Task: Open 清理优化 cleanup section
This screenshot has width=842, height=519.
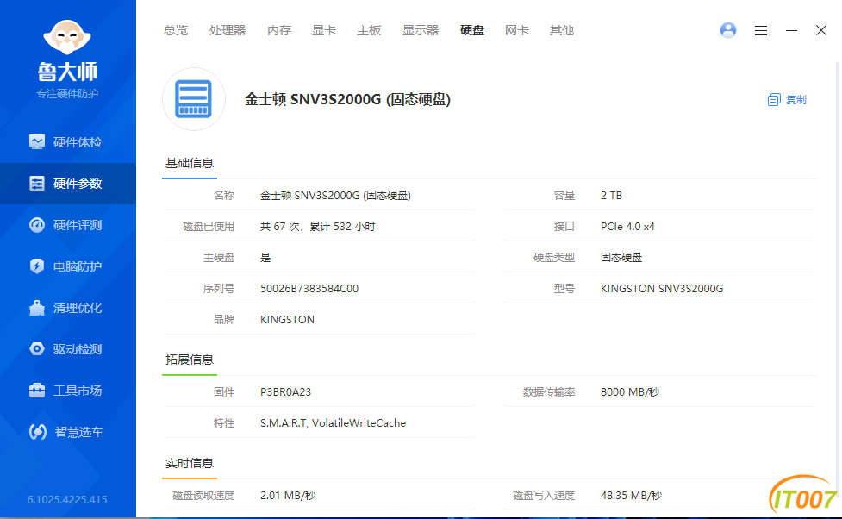Action: pyautogui.click(x=68, y=308)
